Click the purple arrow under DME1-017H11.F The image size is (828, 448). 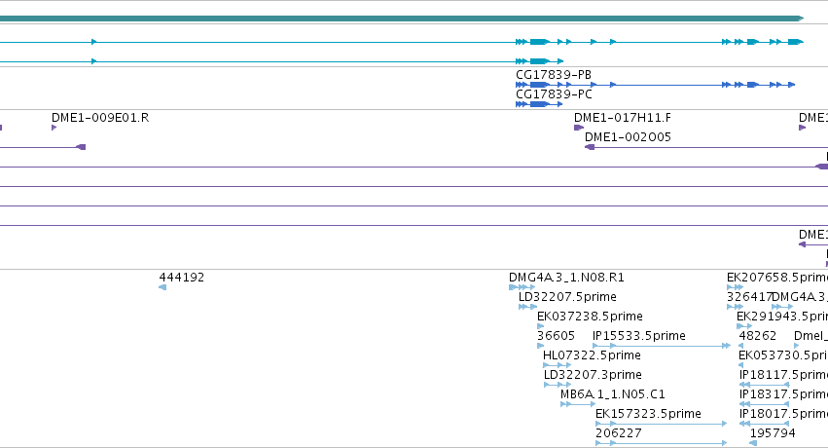click(x=579, y=128)
